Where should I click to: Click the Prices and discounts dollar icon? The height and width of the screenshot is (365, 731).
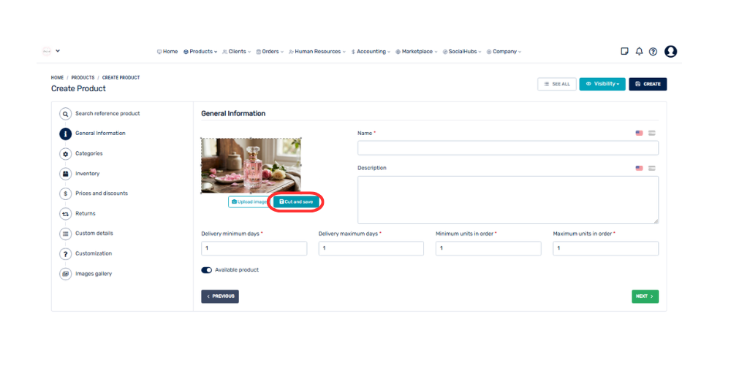[65, 193]
